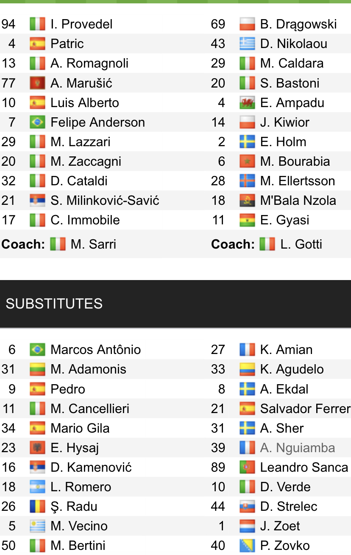The image size is (351, 555).
Task: Click the Welsh flag beside E. Ampadu
Action: (x=247, y=103)
